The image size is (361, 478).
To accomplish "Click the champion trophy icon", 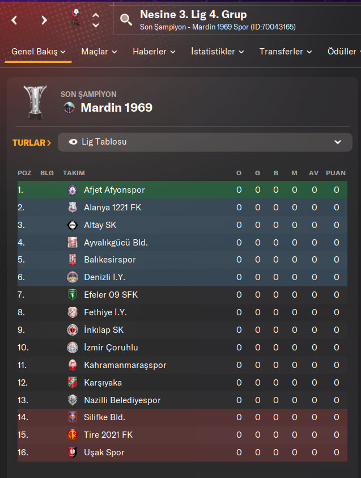I will [x=36, y=102].
